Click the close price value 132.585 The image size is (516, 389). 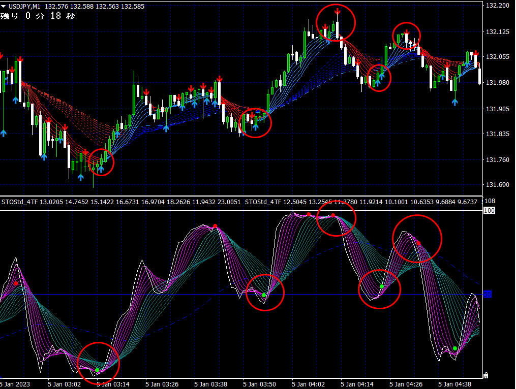tap(133, 6)
